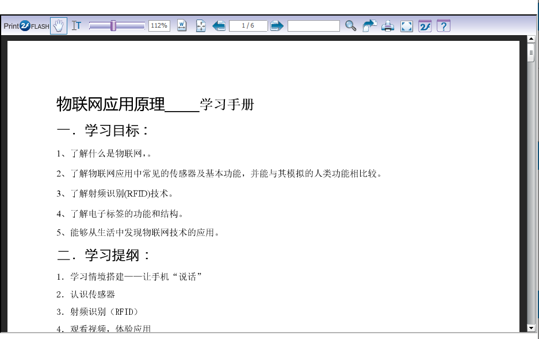The width and height of the screenshot is (539, 339).
Task: Click the zoom slider handle
Action: 113,26
